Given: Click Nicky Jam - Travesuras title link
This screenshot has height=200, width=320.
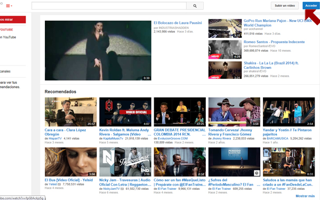Looking at the screenshot, I should pyautogui.click(x=125, y=182).
